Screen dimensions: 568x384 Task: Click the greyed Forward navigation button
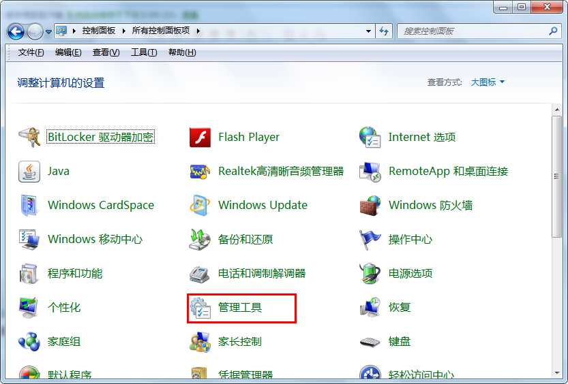[x=35, y=32]
